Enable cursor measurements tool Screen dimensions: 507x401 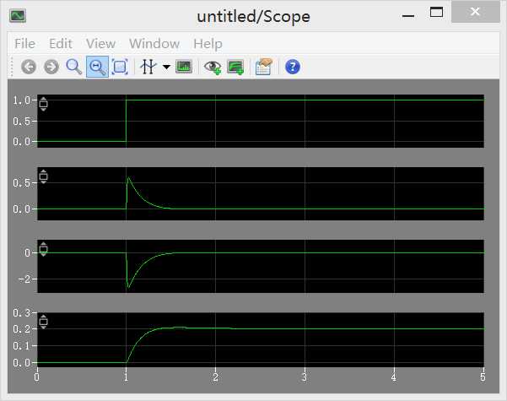coord(148,67)
